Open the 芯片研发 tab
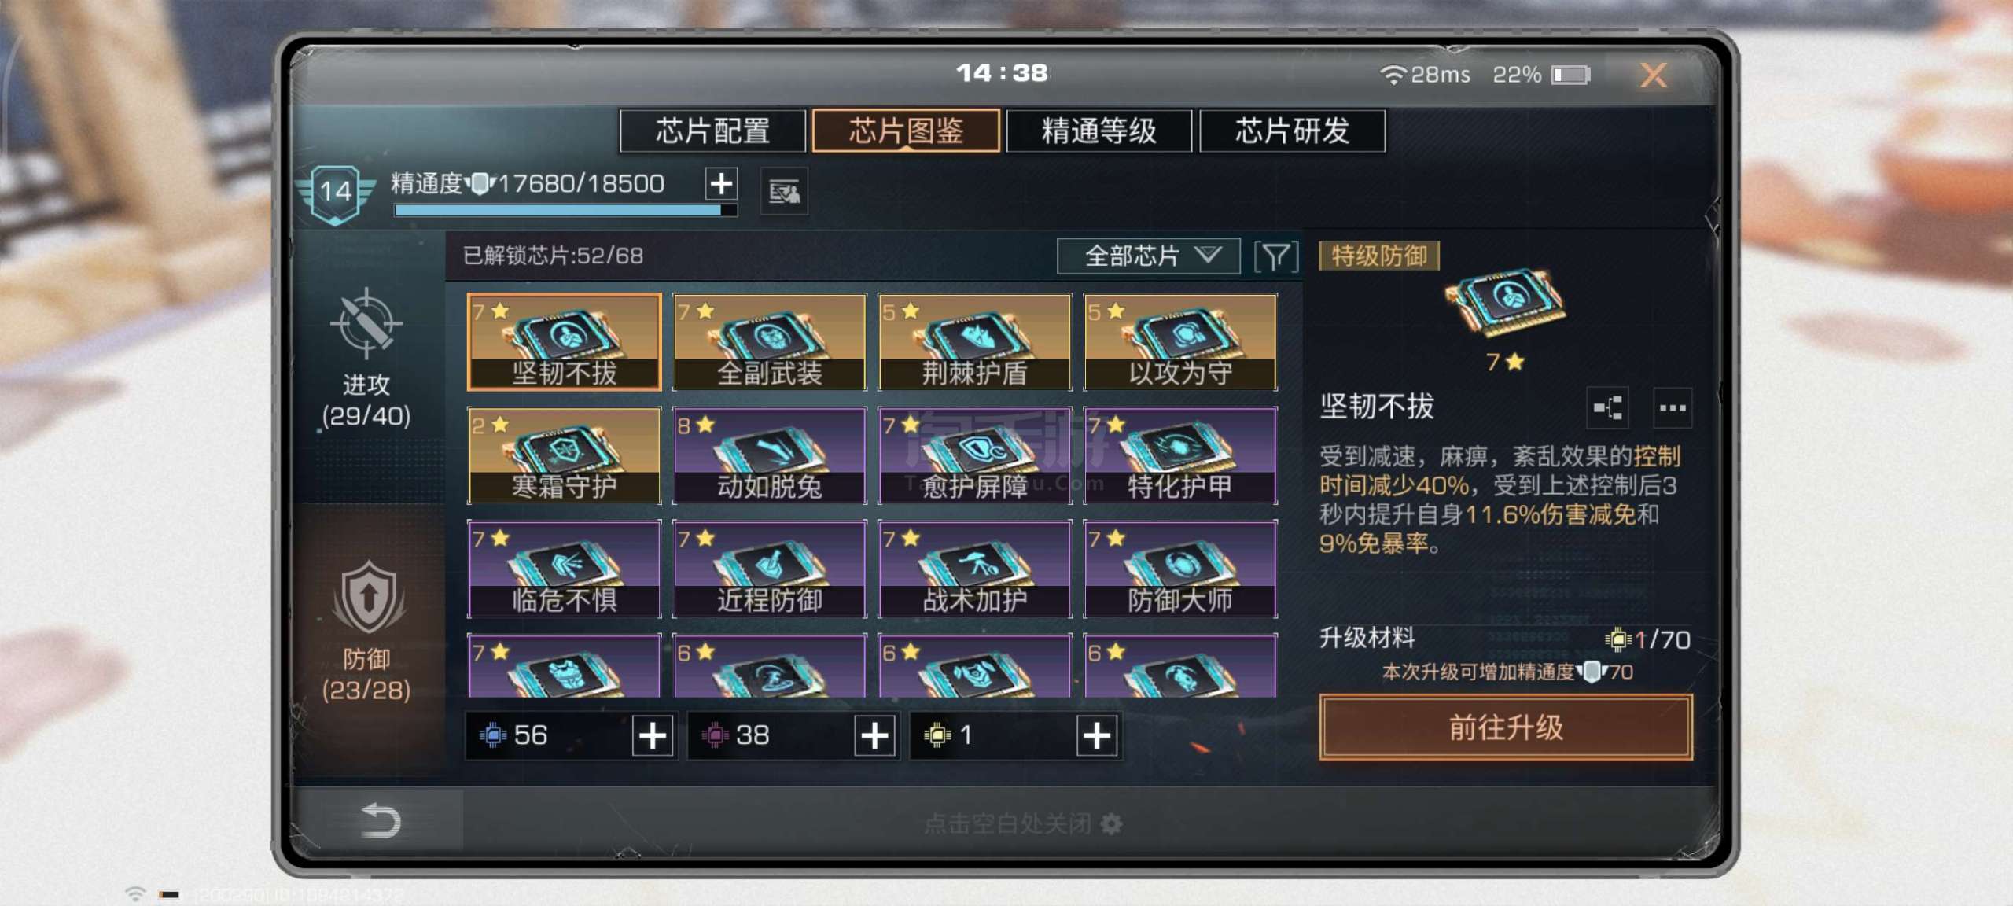This screenshot has width=2013, height=906. tap(1293, 131)
